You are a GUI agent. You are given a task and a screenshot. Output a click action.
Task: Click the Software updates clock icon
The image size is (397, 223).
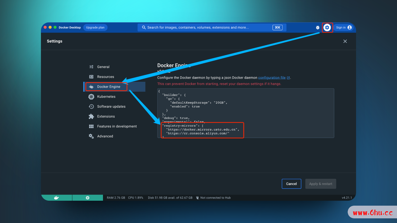pyautogui.click(x=91, y=107)
